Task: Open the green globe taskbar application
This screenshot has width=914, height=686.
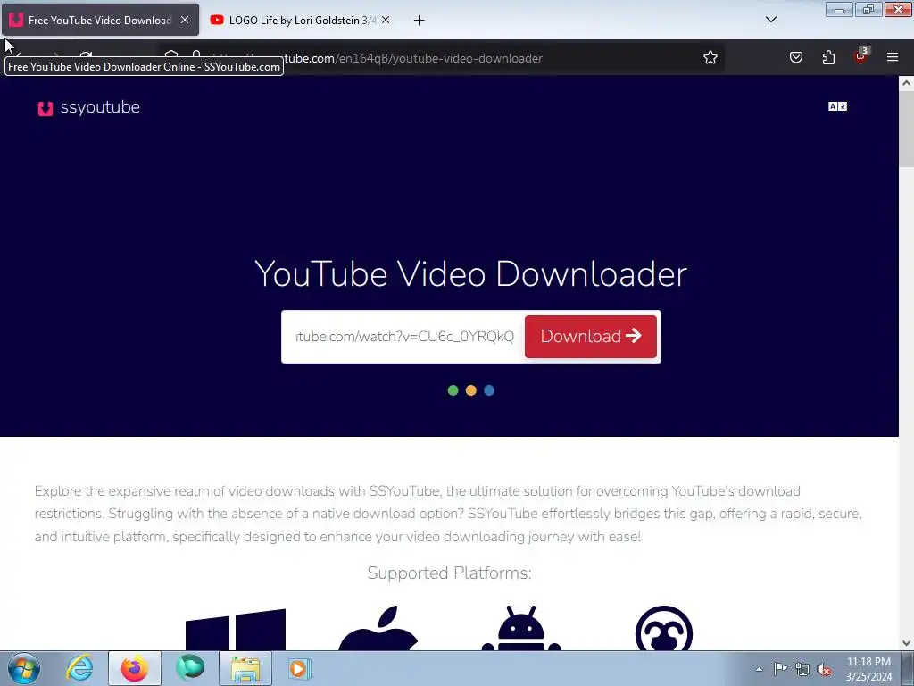Action: pyautogui.click(x=190, y=668)
